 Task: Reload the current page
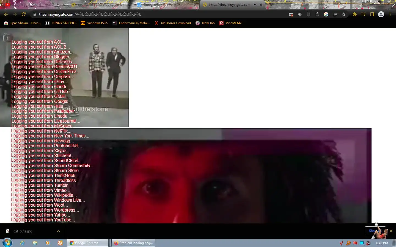(x=24, y=14)
